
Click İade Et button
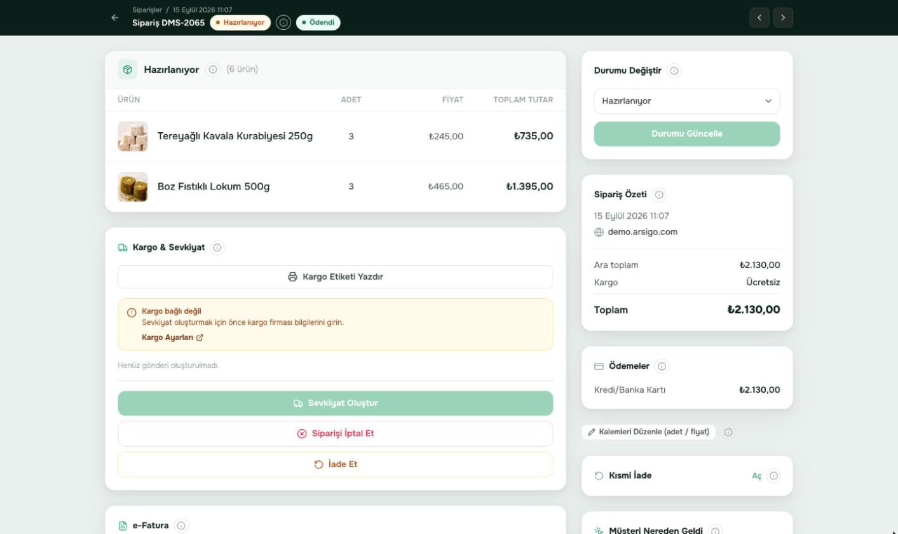[336, 465]
